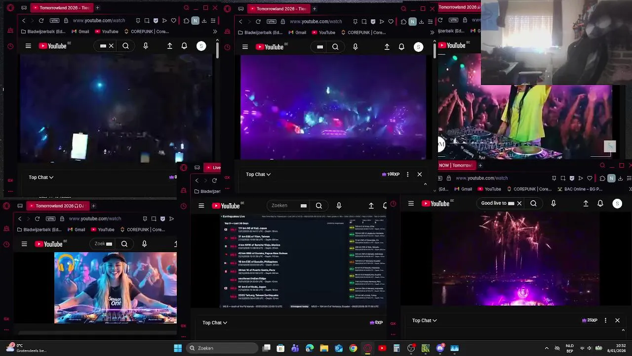Close chat panel beside 100XP

[420, 174]
